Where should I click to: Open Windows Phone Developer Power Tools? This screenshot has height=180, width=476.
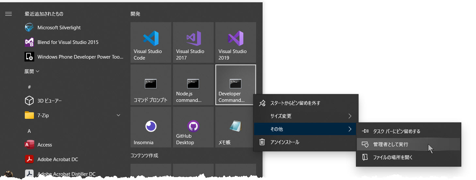(73, 57)
